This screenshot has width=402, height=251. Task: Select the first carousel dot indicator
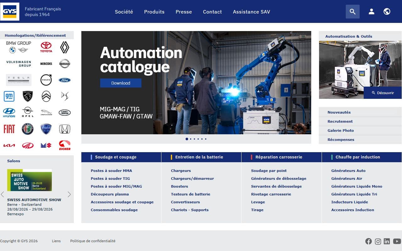pos(187,139)
